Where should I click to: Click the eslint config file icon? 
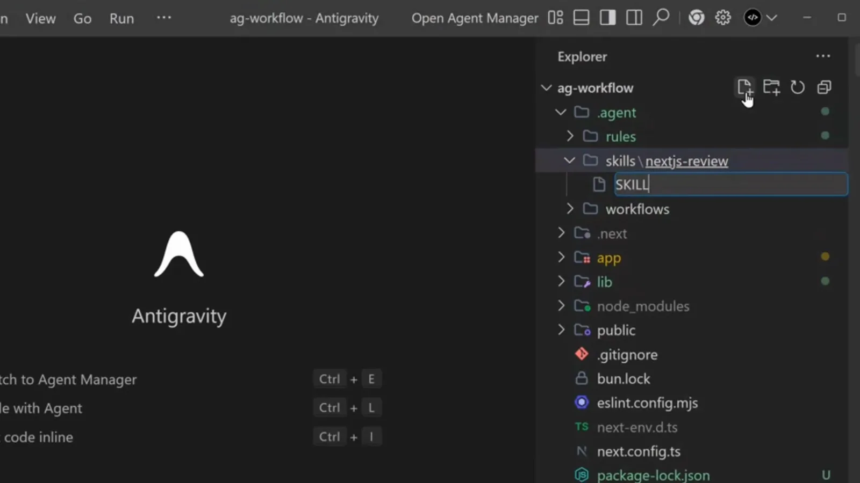(582, 402)
